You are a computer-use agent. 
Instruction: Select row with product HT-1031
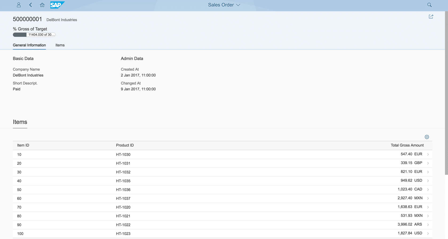pos(123,163)
